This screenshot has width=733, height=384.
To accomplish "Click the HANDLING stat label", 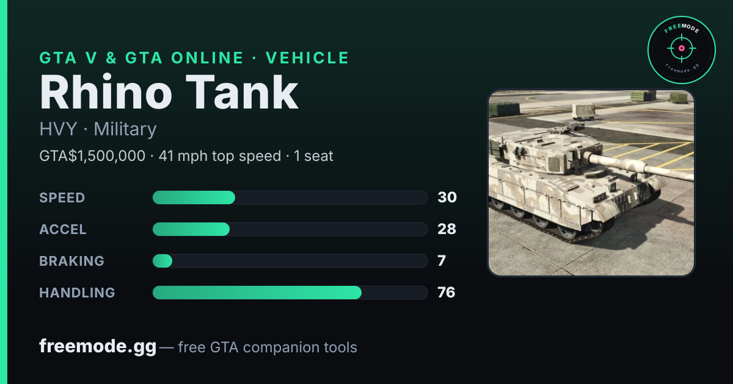I will (x=78, y=293).
